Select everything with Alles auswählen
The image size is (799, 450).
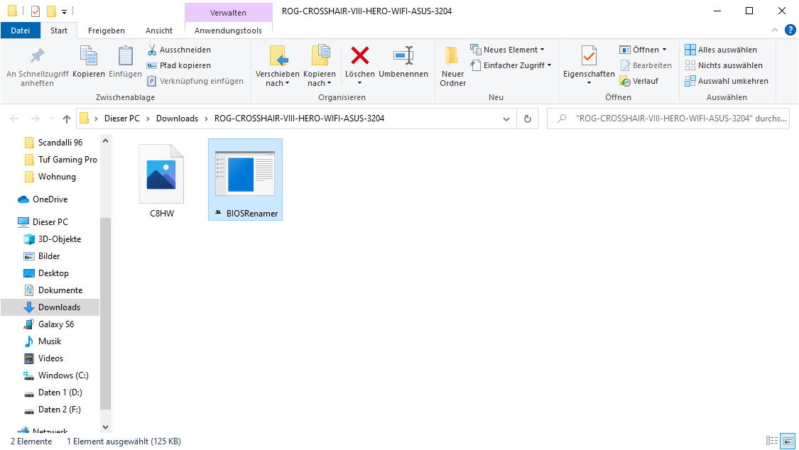(x=721, y=50)
